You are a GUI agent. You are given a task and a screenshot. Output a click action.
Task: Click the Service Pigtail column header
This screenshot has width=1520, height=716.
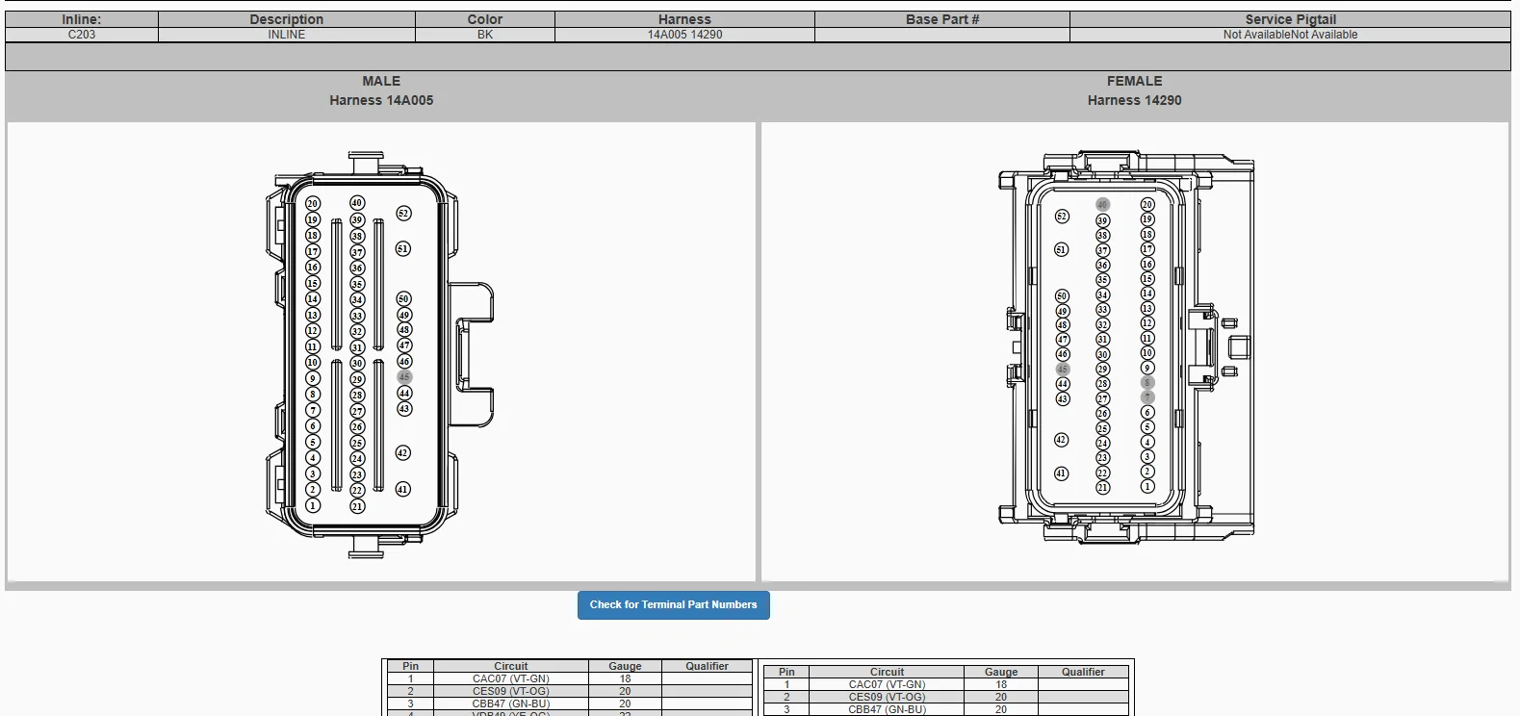coord(1290,19)
